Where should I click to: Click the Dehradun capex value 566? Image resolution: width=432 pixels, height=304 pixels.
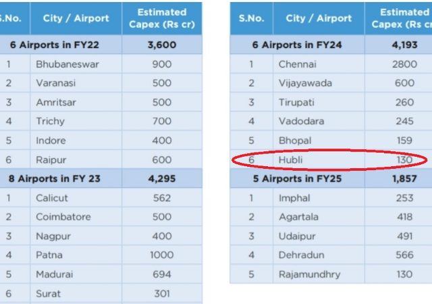404,255
